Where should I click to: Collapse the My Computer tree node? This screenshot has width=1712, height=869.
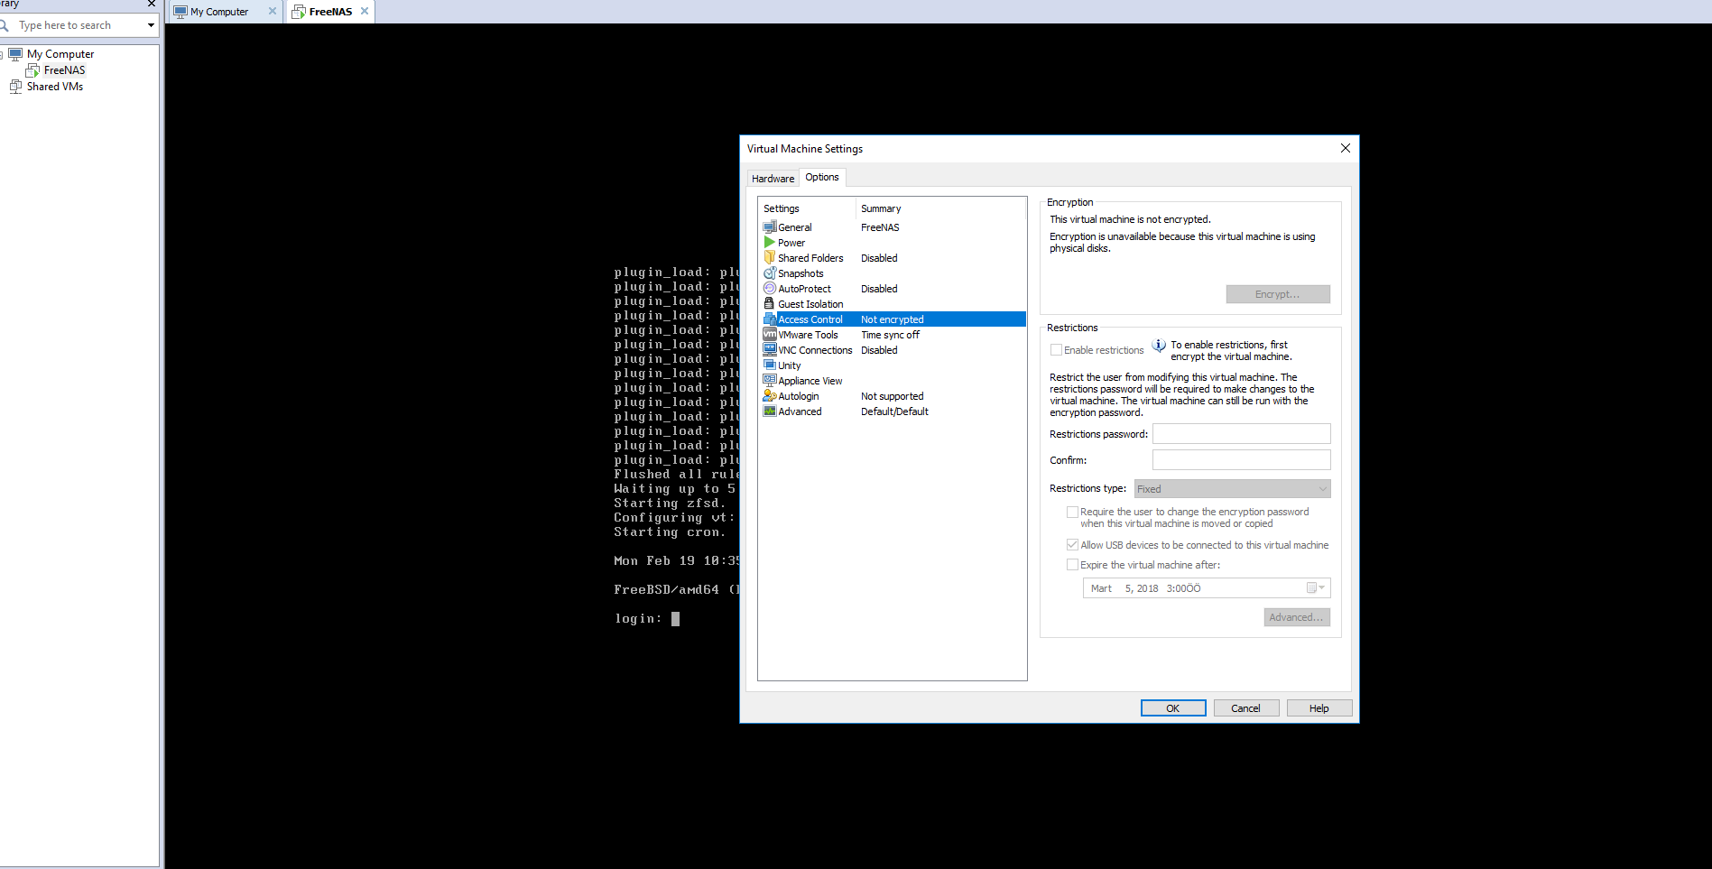point(1,55)
